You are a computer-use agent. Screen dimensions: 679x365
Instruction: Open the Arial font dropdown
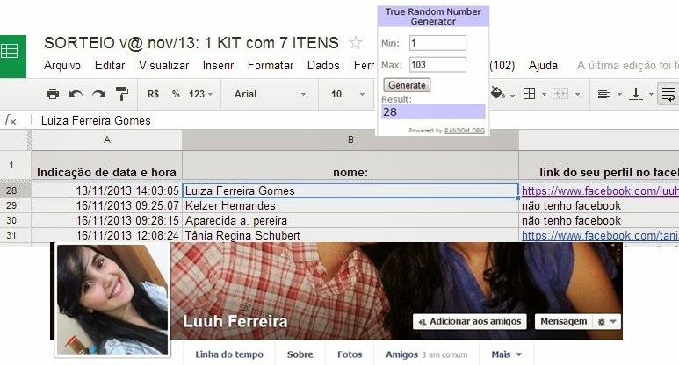(270, 94)
